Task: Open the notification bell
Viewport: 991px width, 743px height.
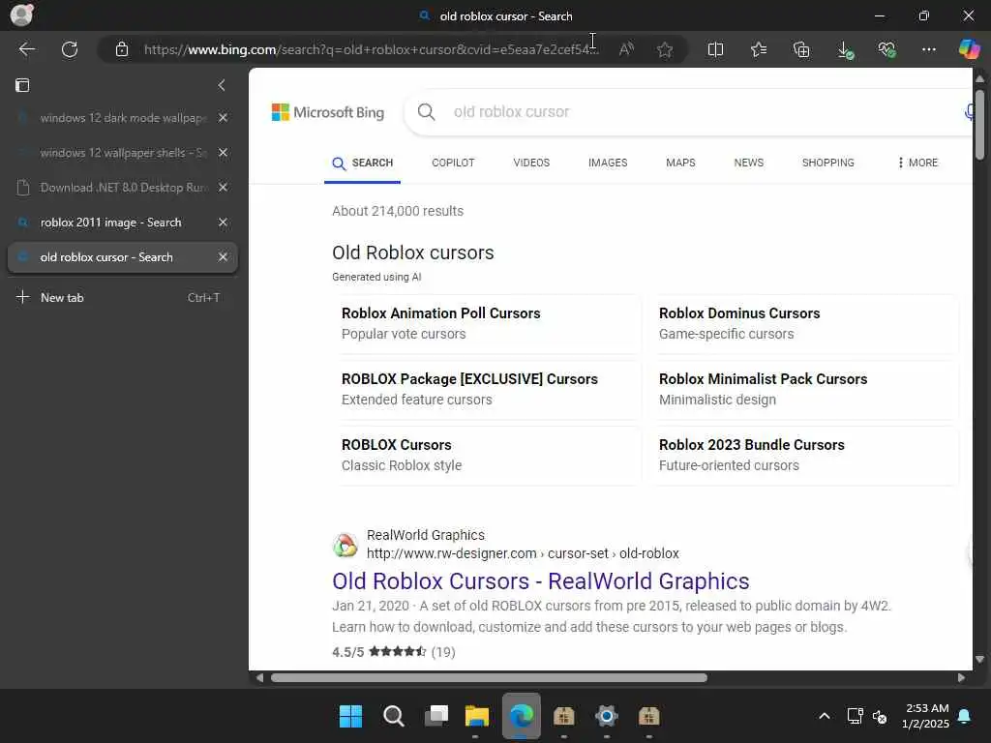Action: pyautogui.click(x=964, y=717)
